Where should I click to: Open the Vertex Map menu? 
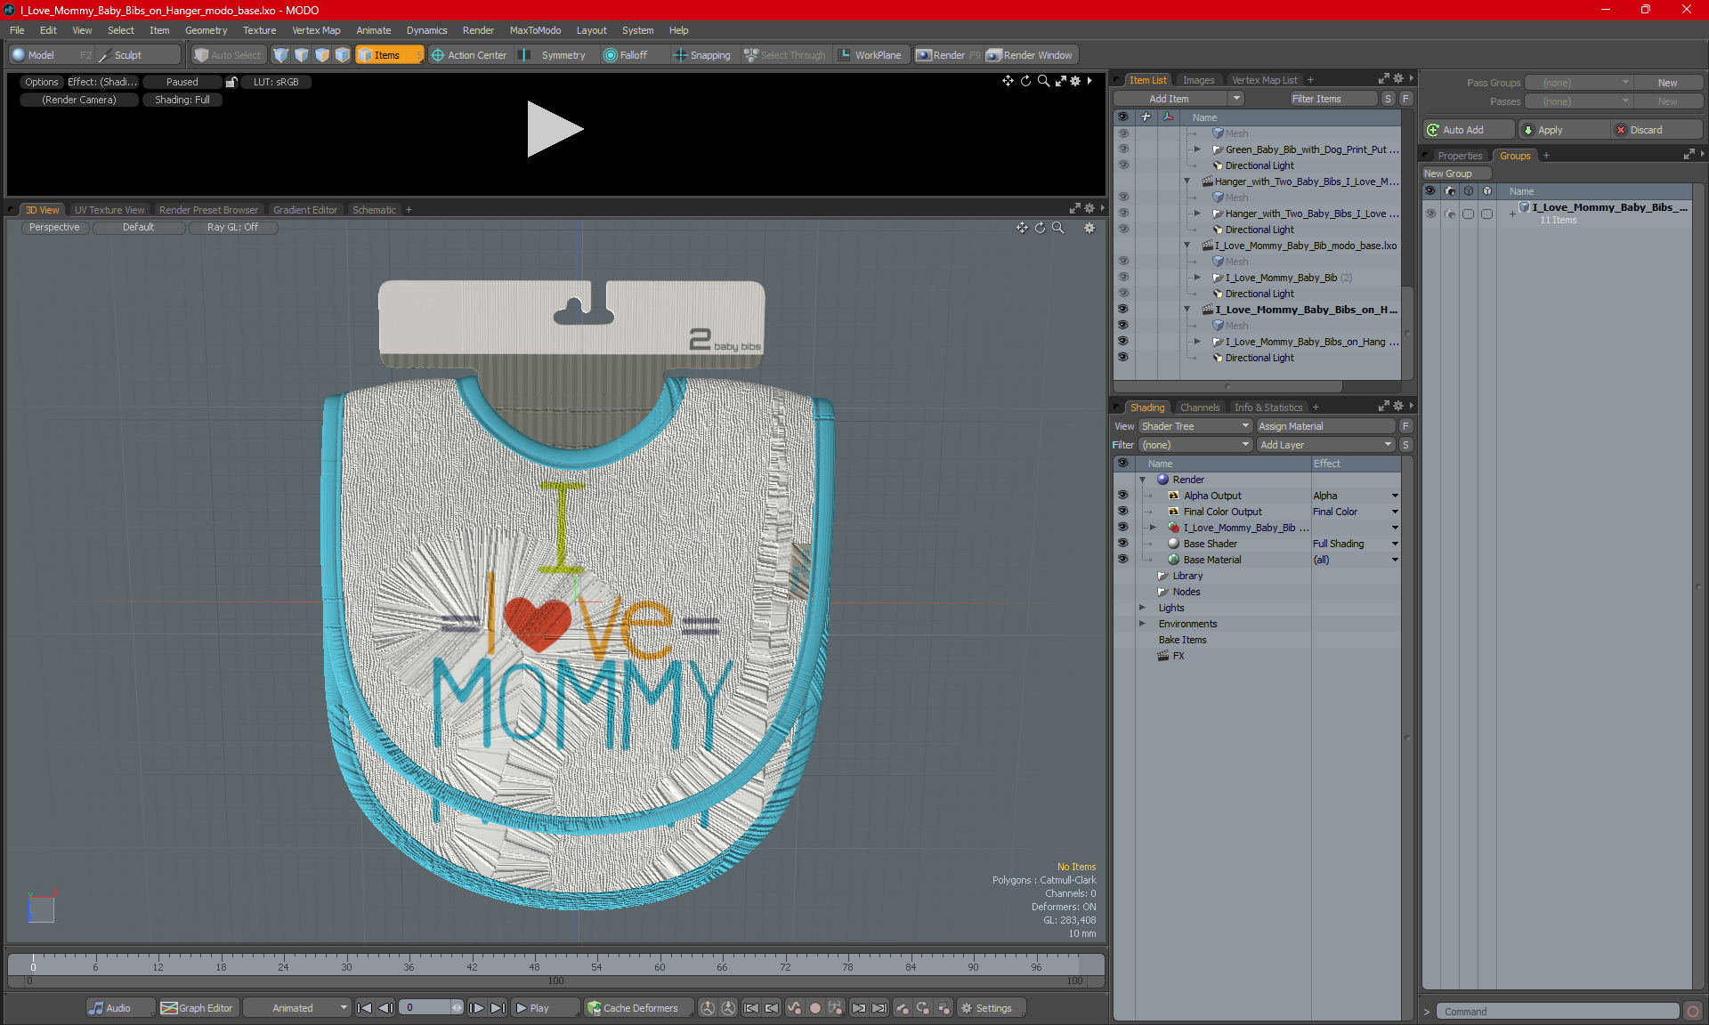tap(316, 30)
